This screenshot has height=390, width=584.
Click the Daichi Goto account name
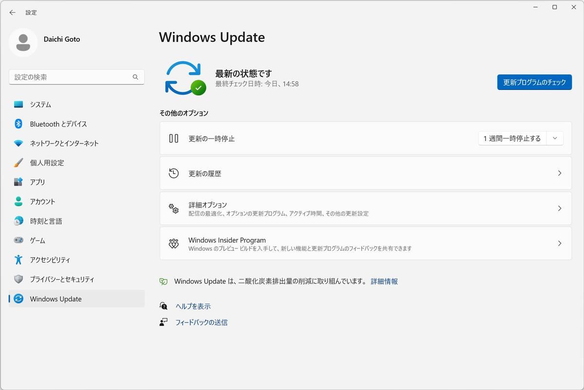coord(62,39)
